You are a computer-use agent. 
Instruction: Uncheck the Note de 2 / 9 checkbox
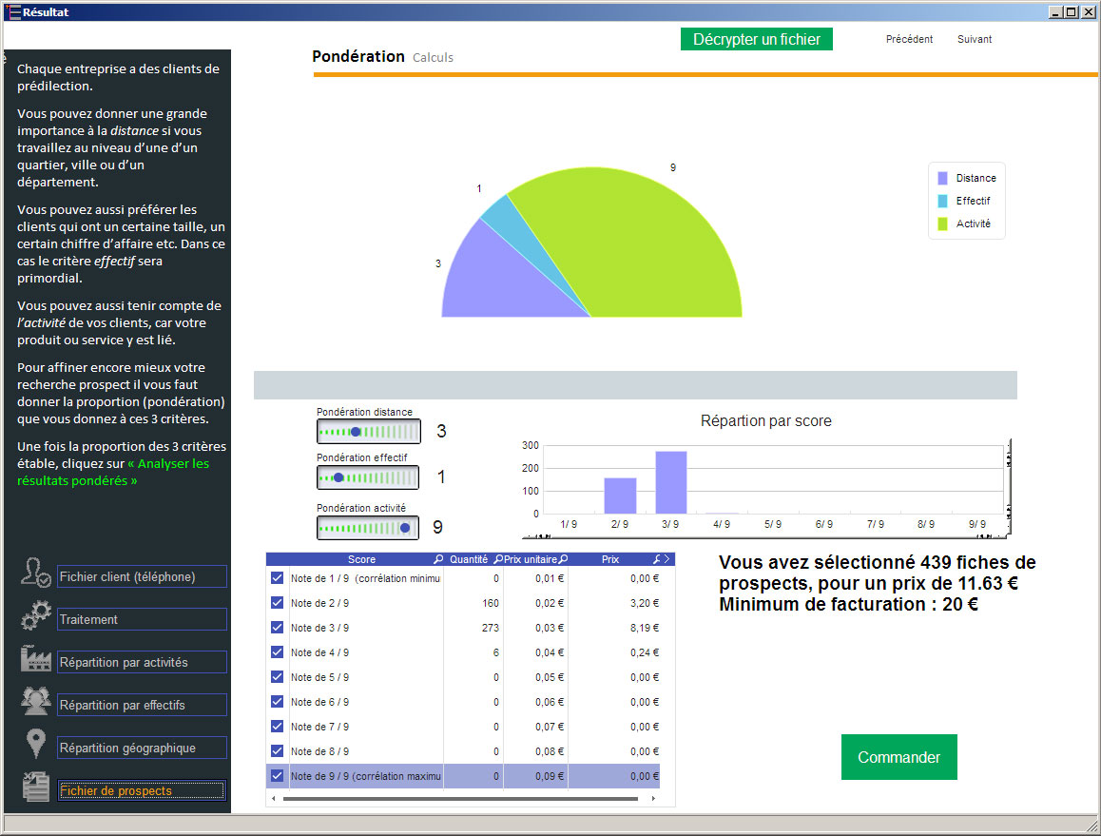pyautogui.click(x=277, y=603)
